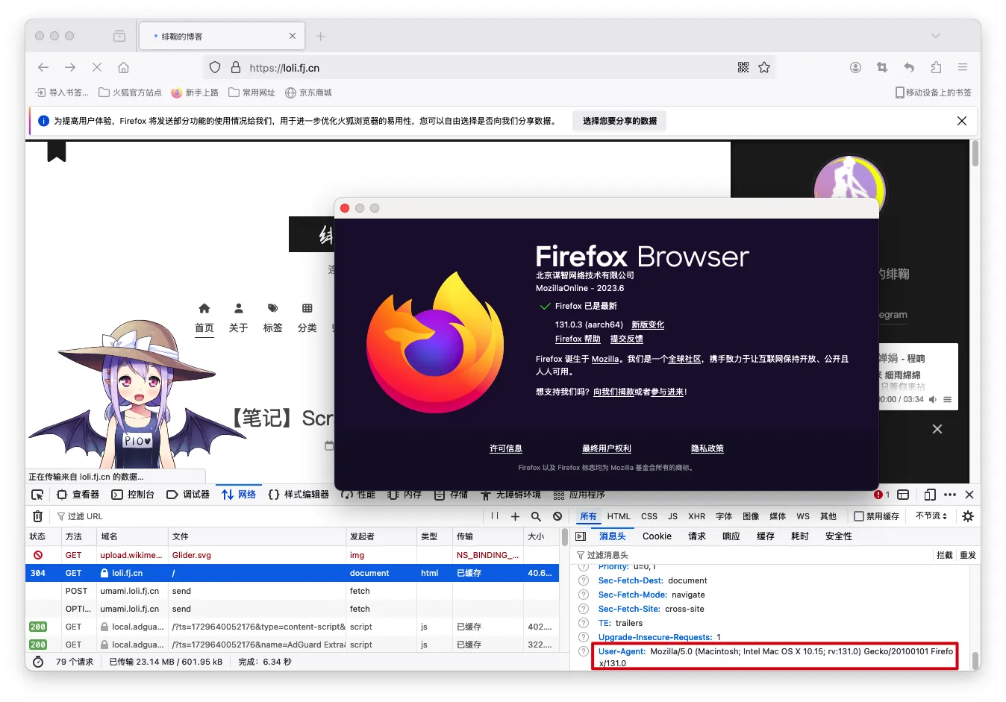
Task: Toggle the 禁用缓存 checkbox
Action: (859, 516)
